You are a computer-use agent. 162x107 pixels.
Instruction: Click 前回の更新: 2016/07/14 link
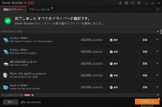pyautogui.click(x=92, y=87)
